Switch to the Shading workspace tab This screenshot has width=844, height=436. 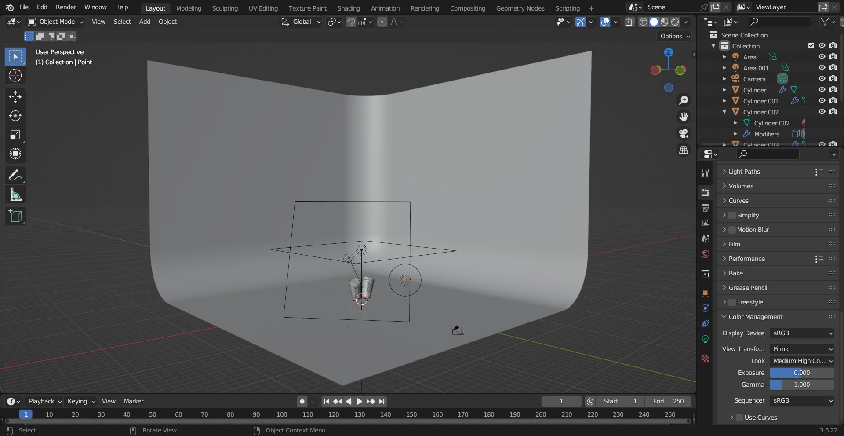pyautogui.click(x=349, y=8)
